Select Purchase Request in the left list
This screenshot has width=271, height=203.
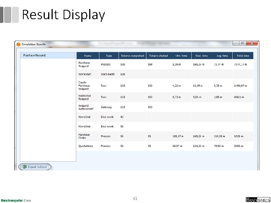click(x=48, y=55)
